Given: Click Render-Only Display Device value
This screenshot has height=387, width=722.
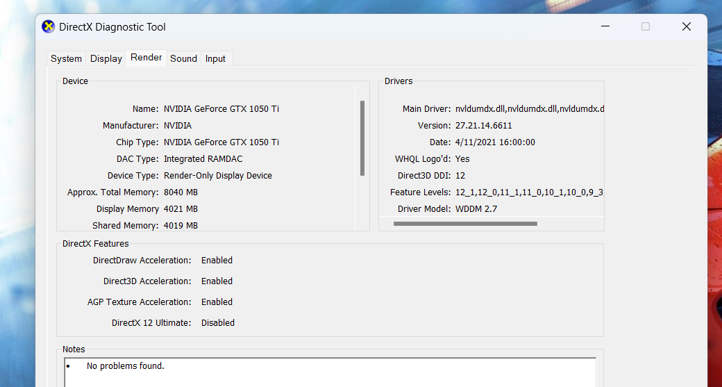Looking at the screenshot, I should (218, 176).
